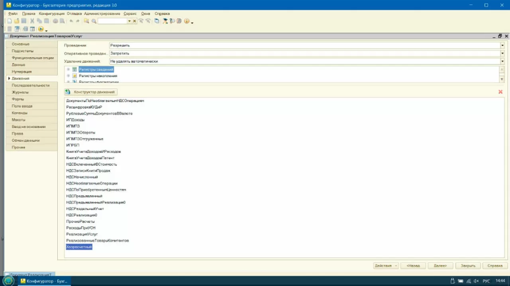Click the Paste toolbar icon
510x286 pixels.
click(x=47, y=21)
